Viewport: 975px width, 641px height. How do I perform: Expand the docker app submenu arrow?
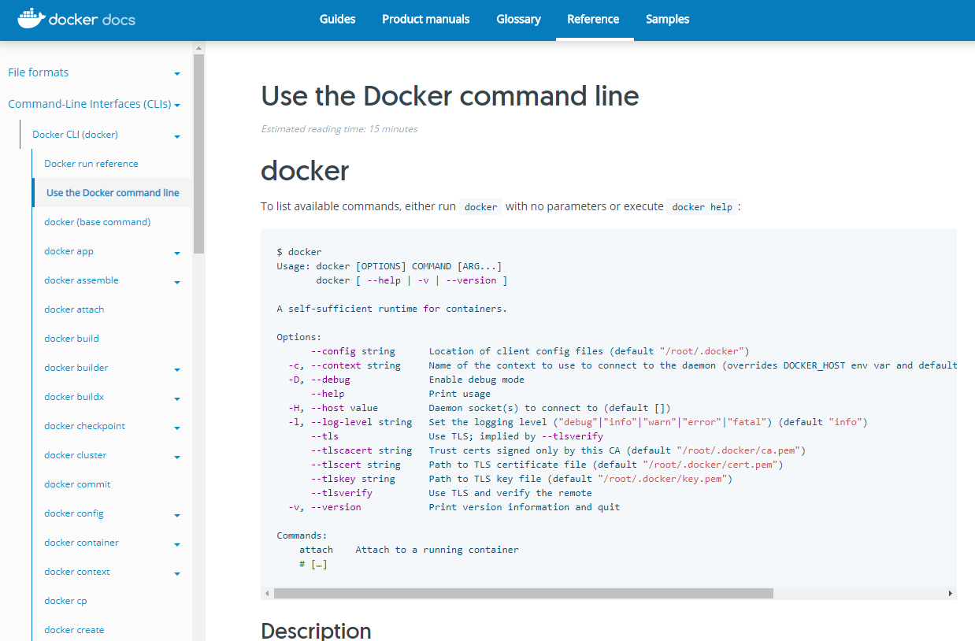pyautogui.click(x=177, y=253)
